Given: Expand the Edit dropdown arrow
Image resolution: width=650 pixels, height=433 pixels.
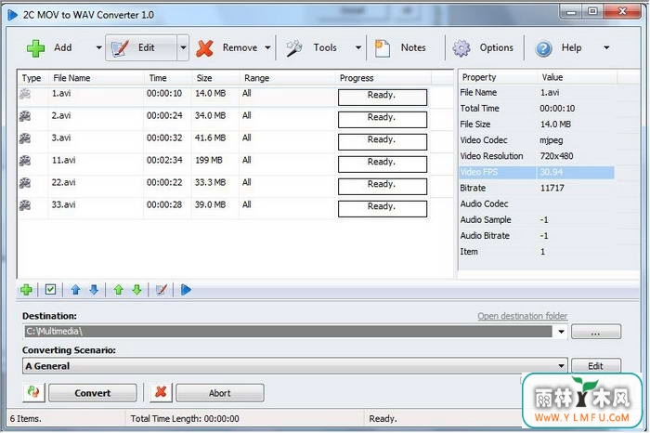Looking at the screenshot, I should (183, 47).
